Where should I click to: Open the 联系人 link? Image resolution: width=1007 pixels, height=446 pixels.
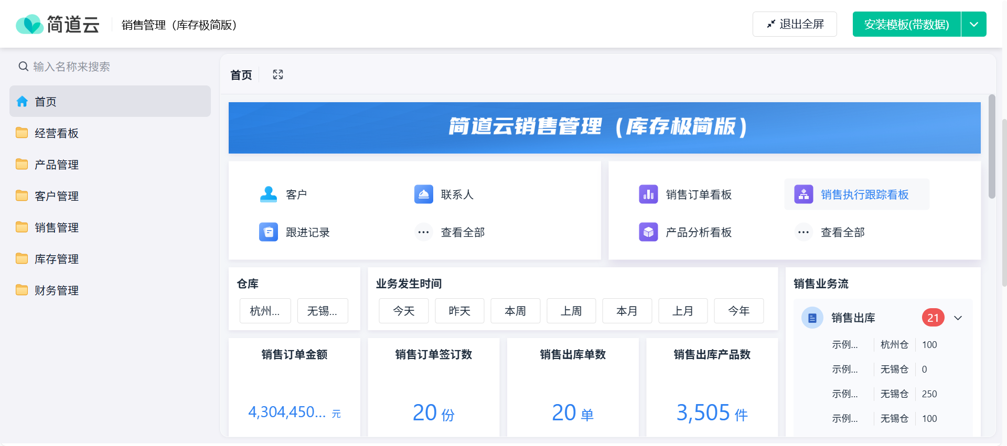pyautogui.click(x=457, y=194)
